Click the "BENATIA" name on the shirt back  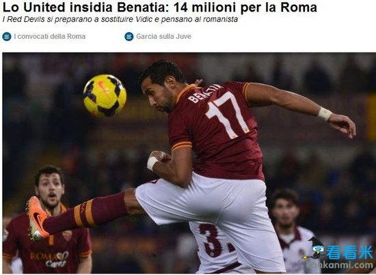click(204, 93)
